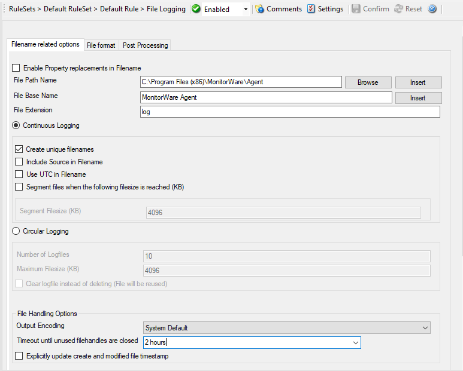Open the Output Encoding dropdown
Screen dimensions: 463x371
pos(425,328)
